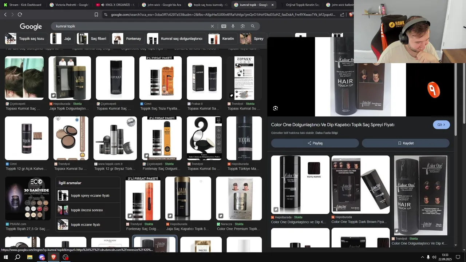This screenshot has height=262, width=466.
Task: Switch to topik saç tozu kumralş tab
Action: coord(208,5)
